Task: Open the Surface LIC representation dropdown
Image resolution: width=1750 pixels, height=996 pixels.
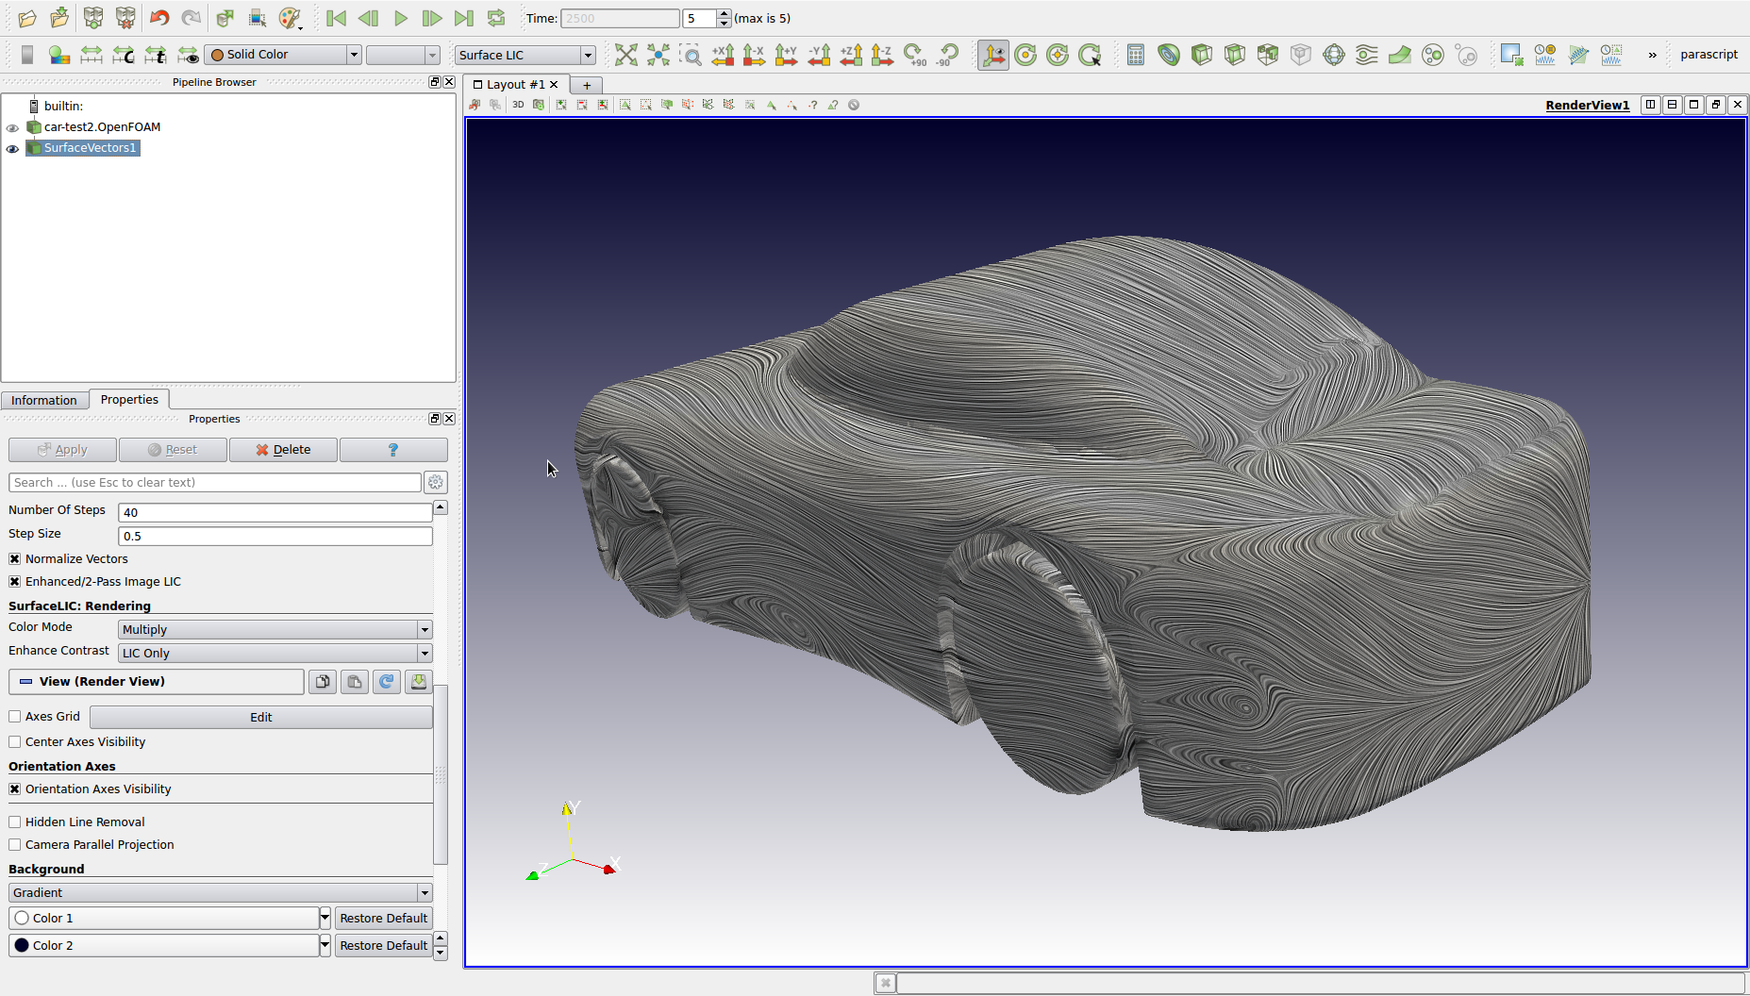Action: (525, 55)
